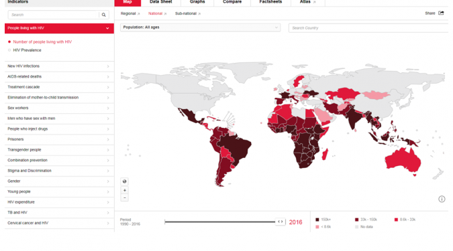Reset map view with globe icon
The image size is (453, 251).
[125, 181]
